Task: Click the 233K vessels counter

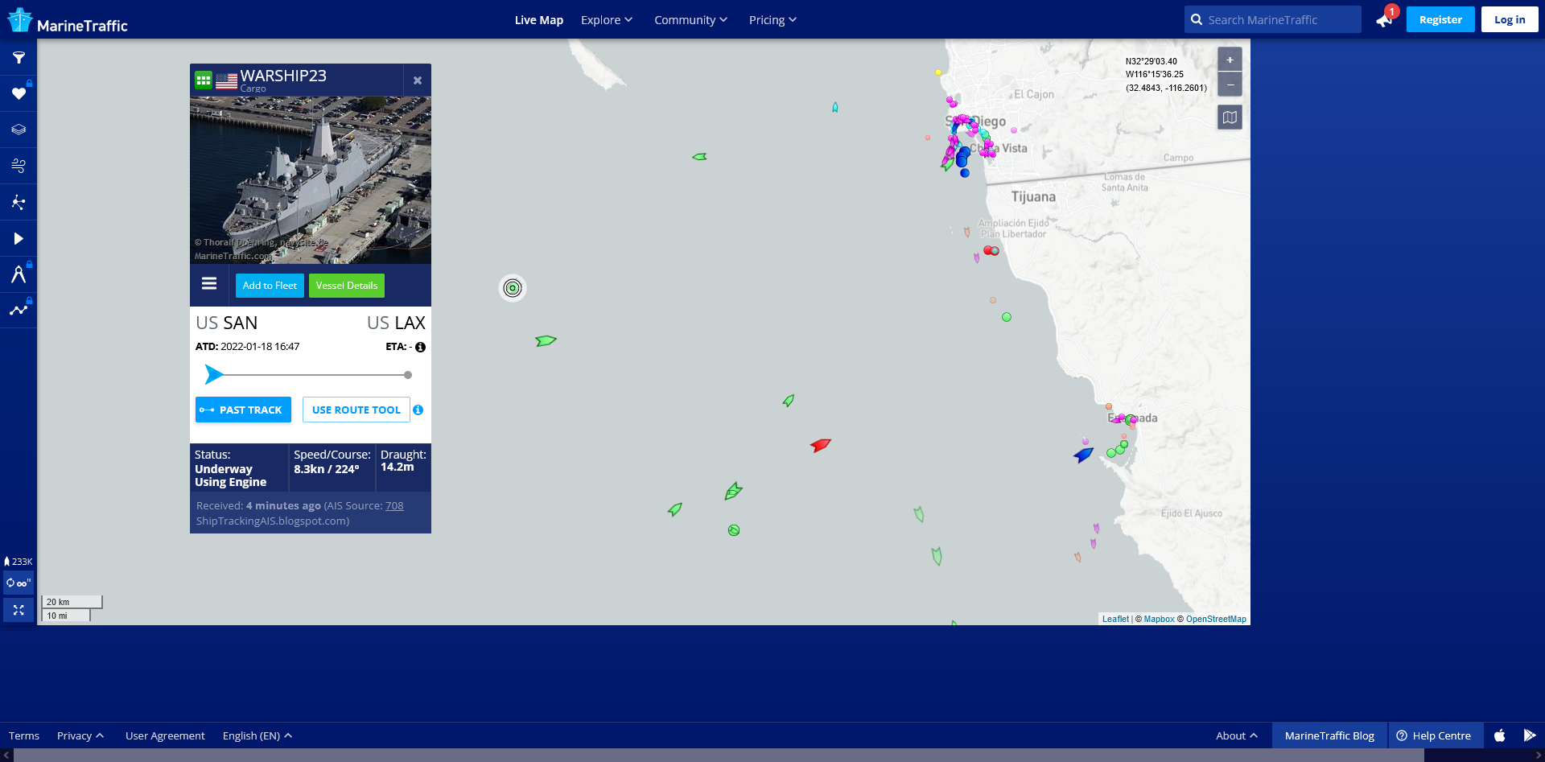Action: 19,562
